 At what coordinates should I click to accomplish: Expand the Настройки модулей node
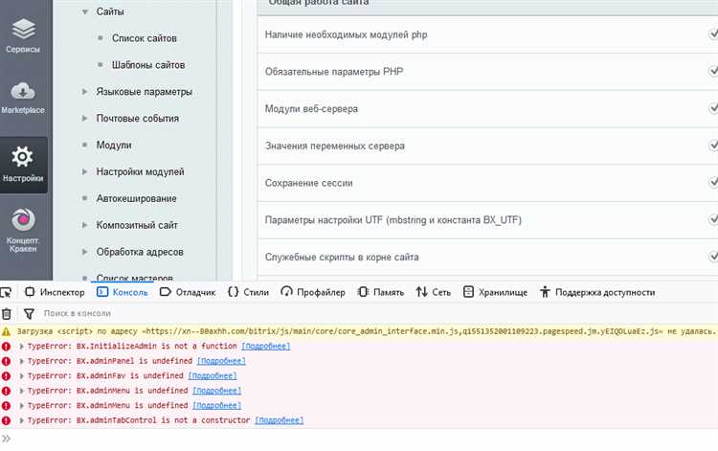coord(84,171)
